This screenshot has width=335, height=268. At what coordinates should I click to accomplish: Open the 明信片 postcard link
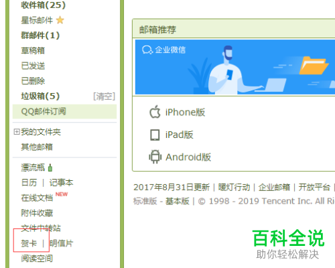click(62, 243)
